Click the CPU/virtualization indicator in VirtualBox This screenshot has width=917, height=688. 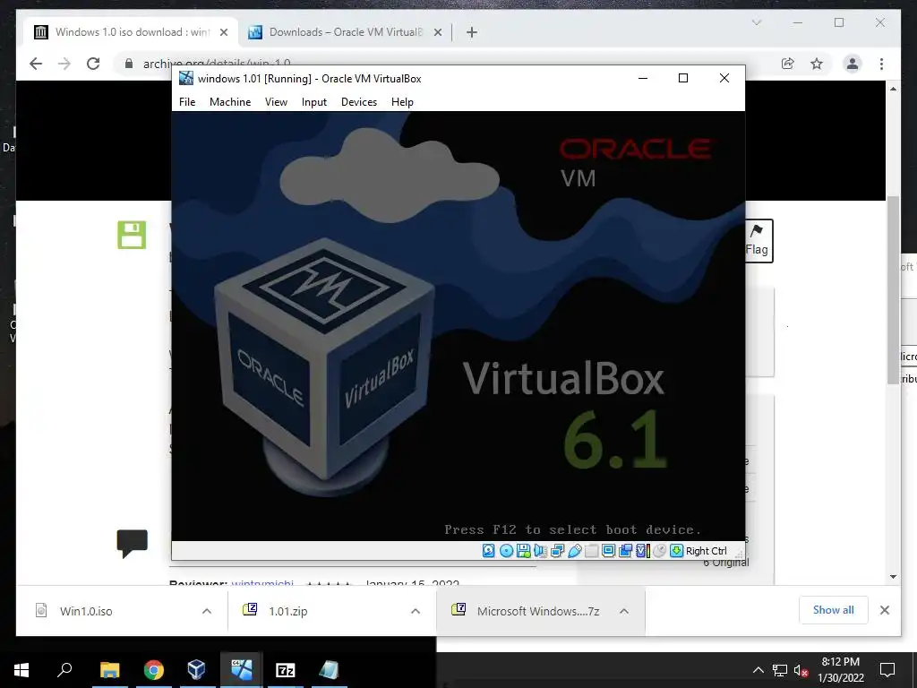[x=642, y=551]
